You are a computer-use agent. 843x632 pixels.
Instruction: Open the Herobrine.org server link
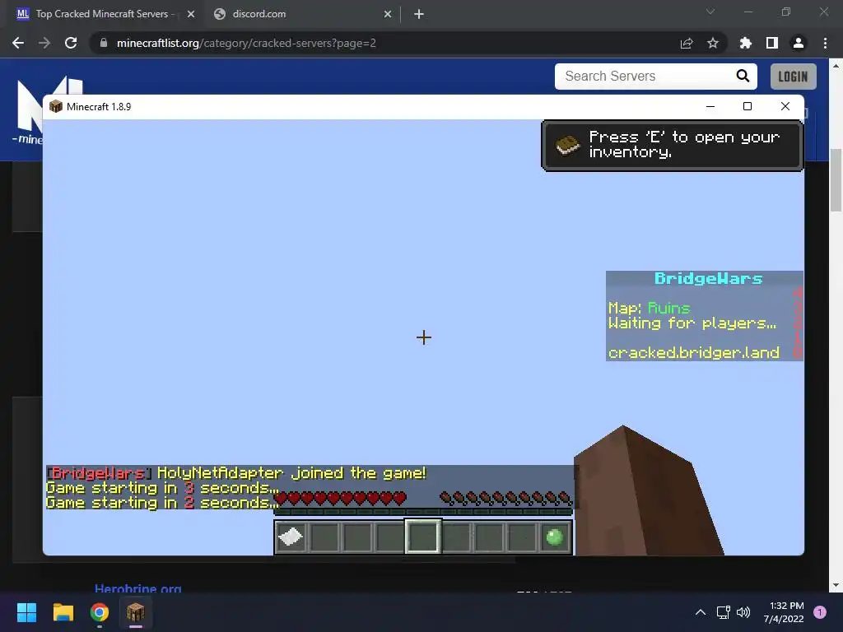(137, 588)
